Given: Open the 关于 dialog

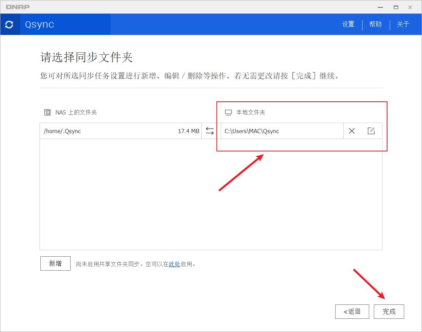Looking at the screenshot, I should pos(403,24).
